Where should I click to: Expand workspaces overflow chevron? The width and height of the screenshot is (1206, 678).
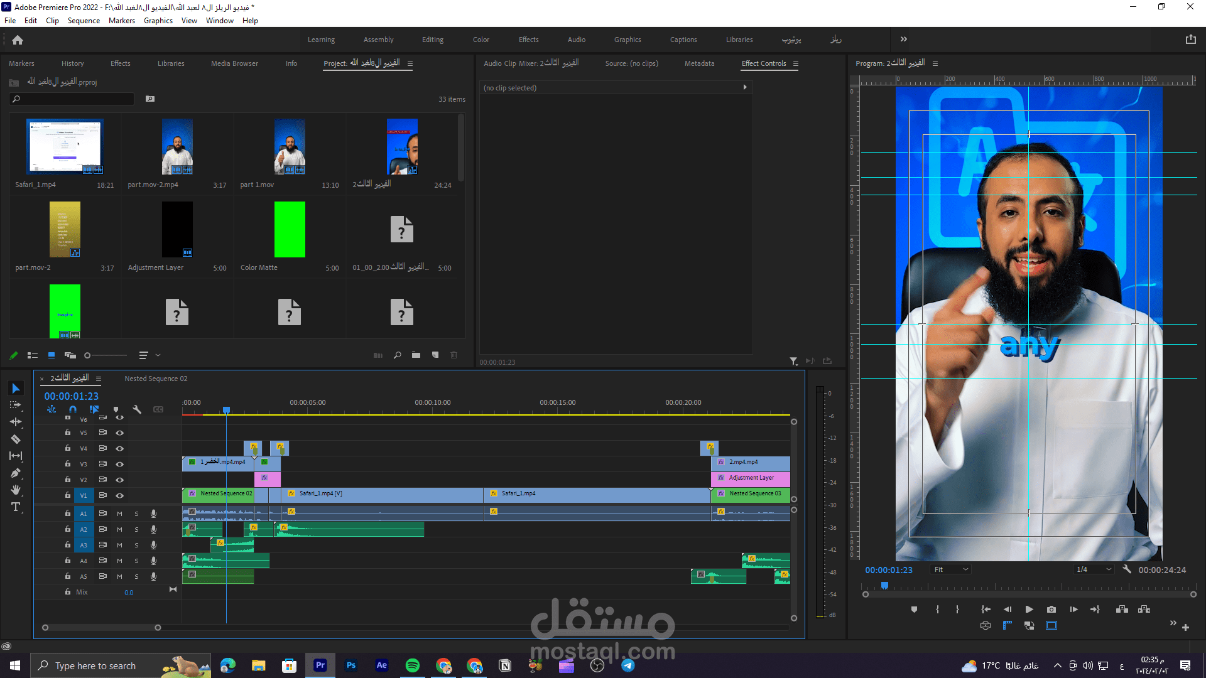903,40
